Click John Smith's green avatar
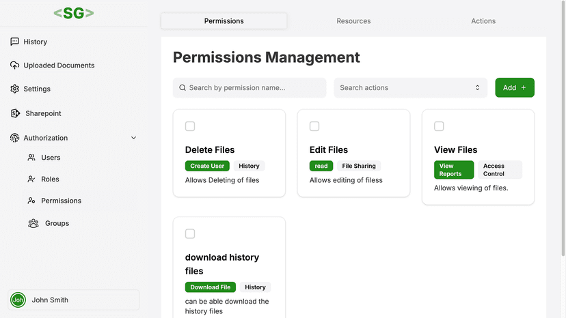Image resolution: width=566 pixels, height=318 pixels. click(18, 300)
